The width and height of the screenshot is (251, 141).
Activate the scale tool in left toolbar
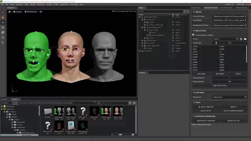click(x=3, y=33)
